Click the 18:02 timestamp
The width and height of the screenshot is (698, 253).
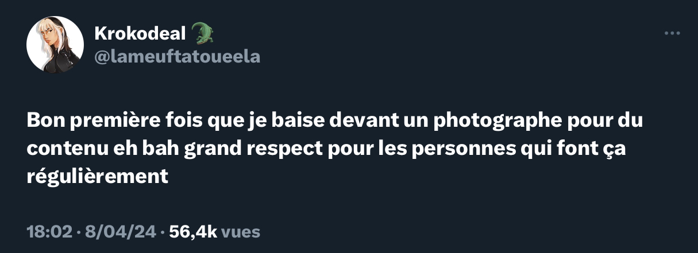[x=50, y=232]
